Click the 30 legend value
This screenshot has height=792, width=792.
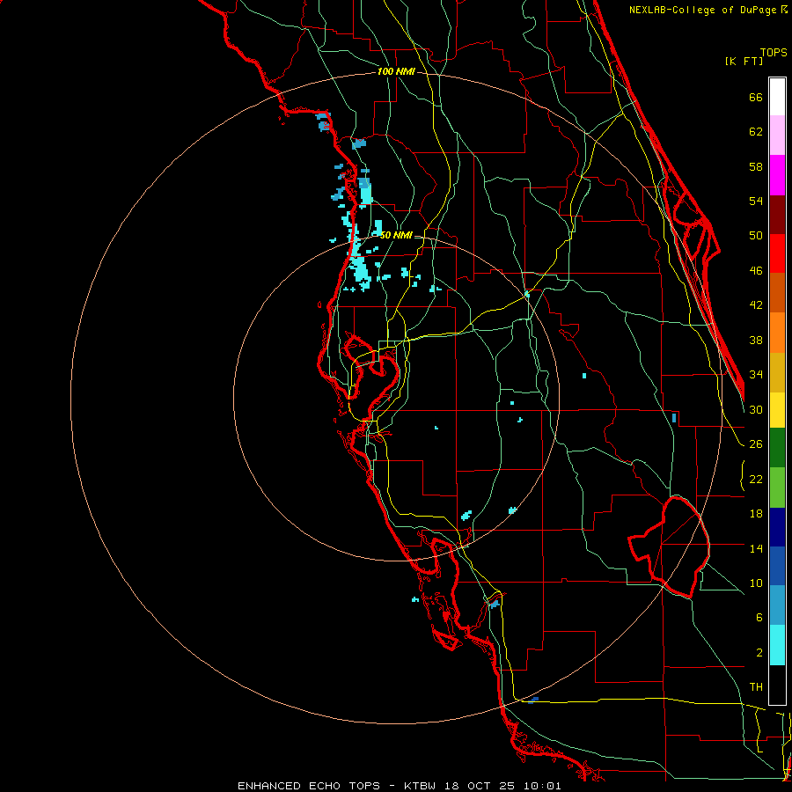[x=756, y=409]
